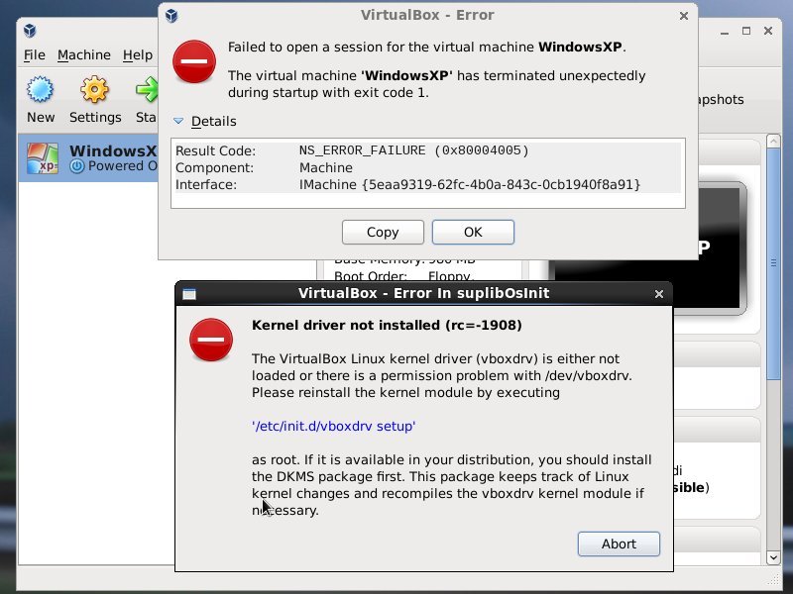Click the red error icon in the session error dialog
The image size is (793, 594).
tap(193, 61)
